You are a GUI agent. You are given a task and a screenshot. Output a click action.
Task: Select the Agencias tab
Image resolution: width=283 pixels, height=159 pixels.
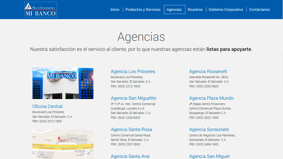(174, 10)
